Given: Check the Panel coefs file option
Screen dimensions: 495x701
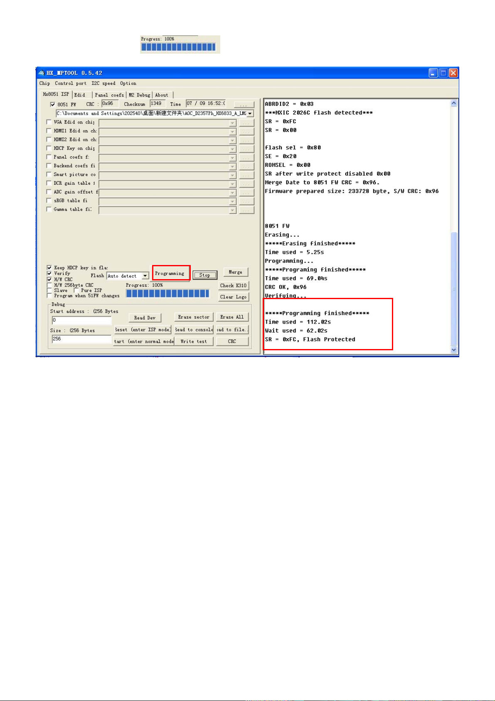Looking at the screenshot, I should [49, 157].
